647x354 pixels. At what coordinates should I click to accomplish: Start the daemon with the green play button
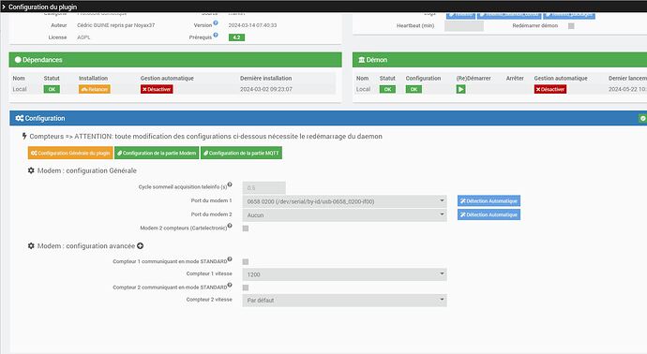(460, 89)
